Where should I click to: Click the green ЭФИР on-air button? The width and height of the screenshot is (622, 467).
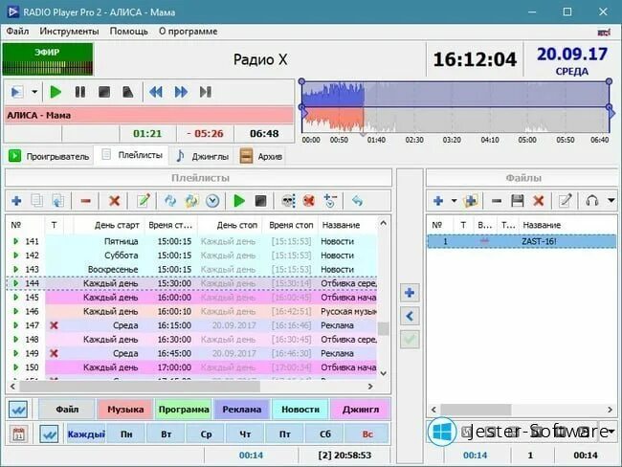click(48, 59)
